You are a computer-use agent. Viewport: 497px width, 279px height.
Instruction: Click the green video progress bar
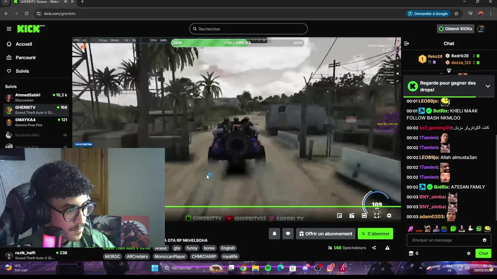coord(283,207)
